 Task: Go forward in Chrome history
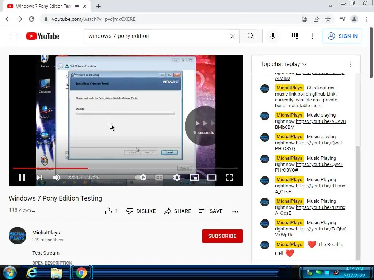click(x=20, y=19)
